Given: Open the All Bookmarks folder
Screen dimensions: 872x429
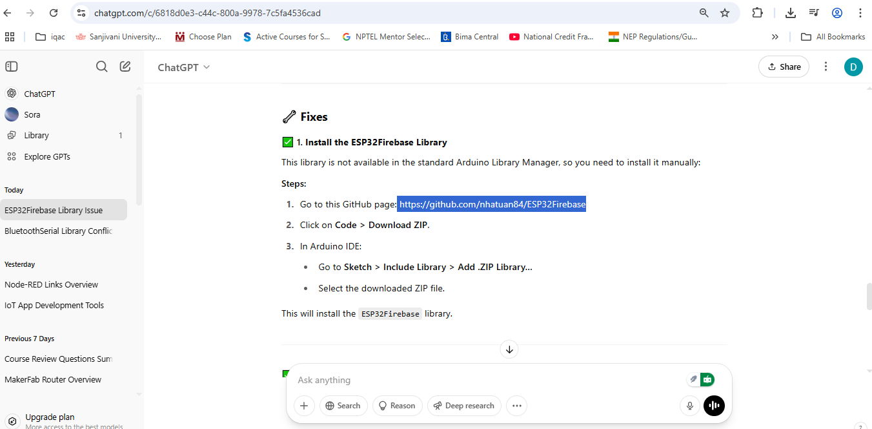Looking at the screenshot, I should pyautogui.click(x=833, y=37).
